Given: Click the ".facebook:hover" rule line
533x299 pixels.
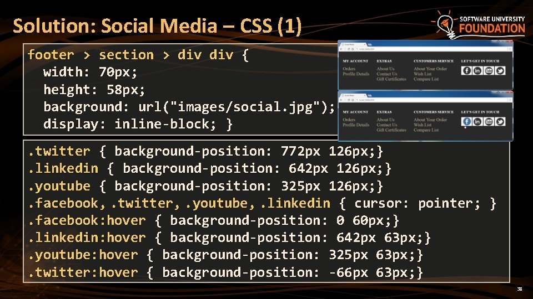Looking at the screenshot, I should tap(213, 220).
